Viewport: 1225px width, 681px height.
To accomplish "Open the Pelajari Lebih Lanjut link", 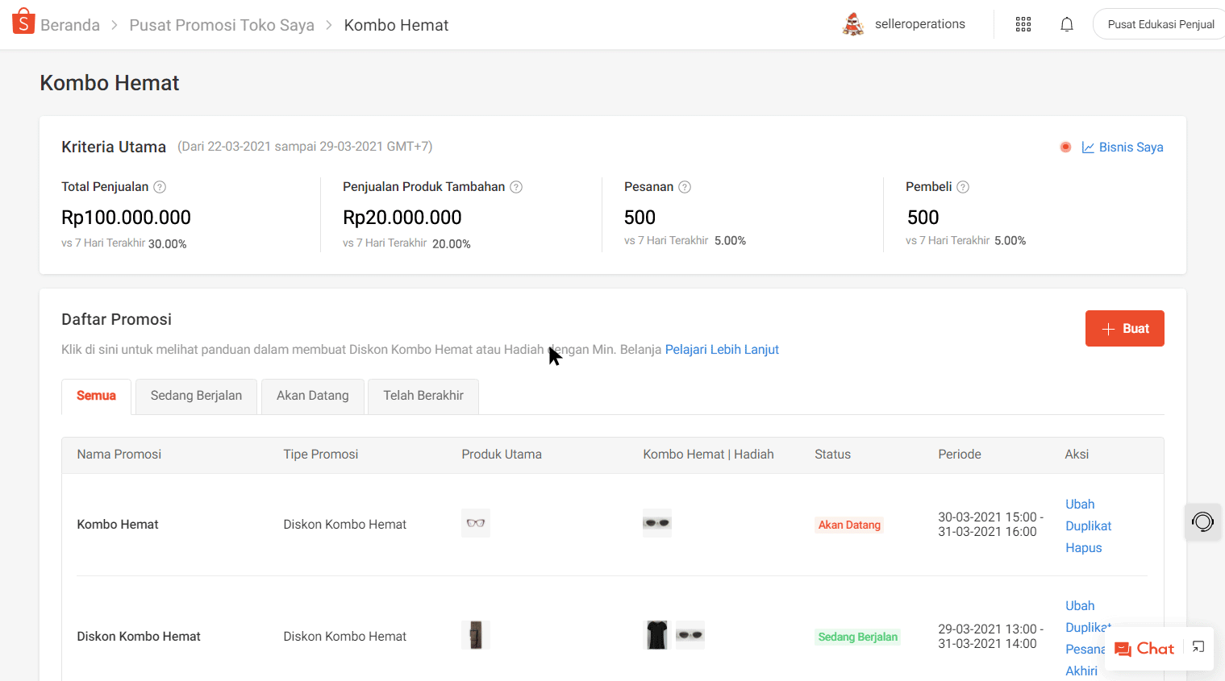I will point(722,350).
